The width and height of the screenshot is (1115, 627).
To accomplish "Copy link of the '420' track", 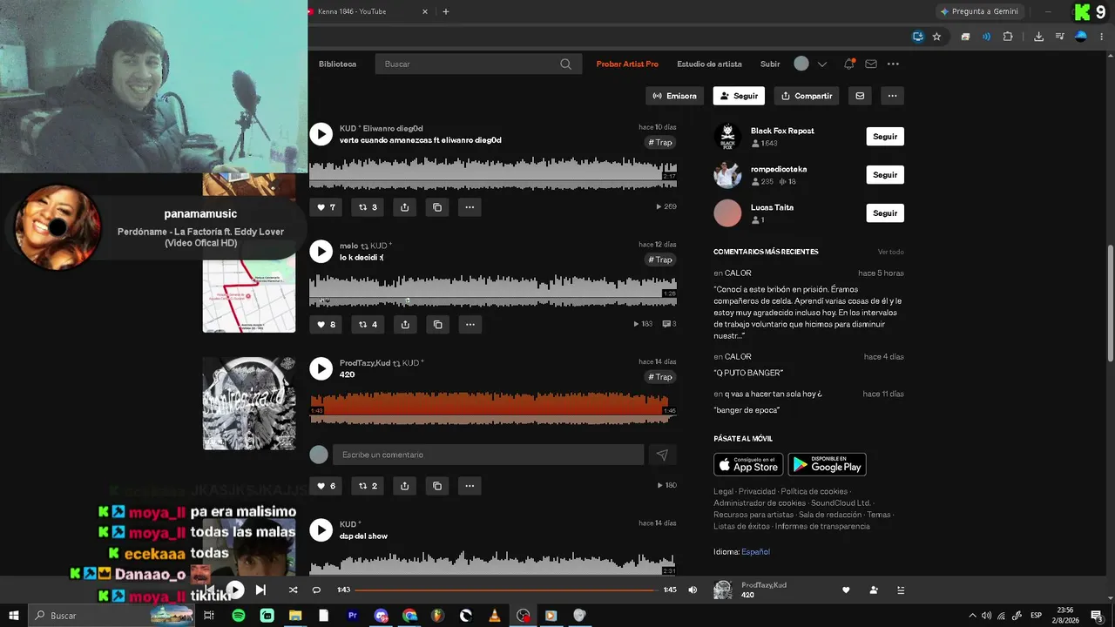I will click(437, 486).
